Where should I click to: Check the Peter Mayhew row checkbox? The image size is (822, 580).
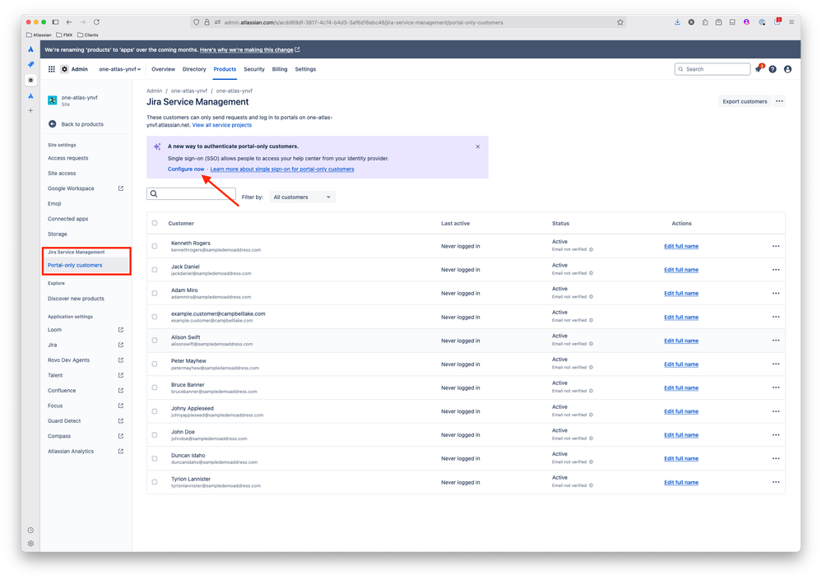point(155,364)
